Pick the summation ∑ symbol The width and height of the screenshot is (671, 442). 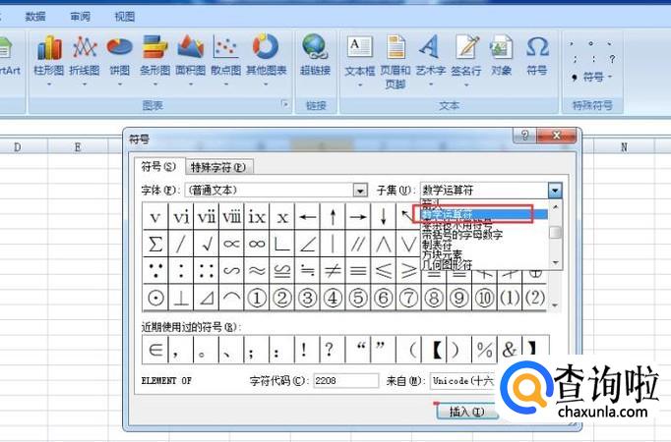(x=154, y=244)
